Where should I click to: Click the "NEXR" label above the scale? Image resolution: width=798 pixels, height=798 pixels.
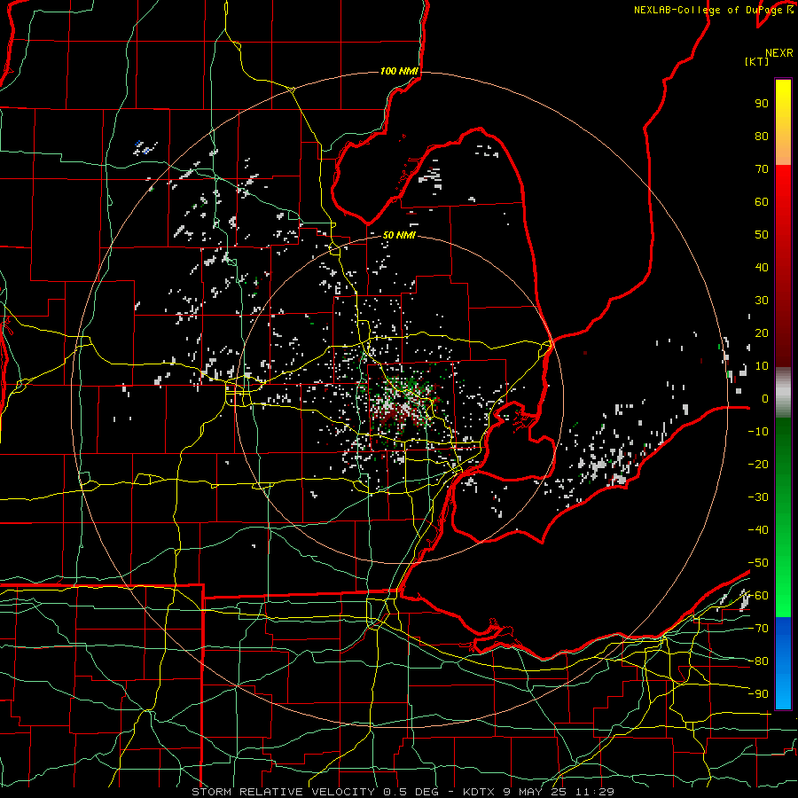779,53
